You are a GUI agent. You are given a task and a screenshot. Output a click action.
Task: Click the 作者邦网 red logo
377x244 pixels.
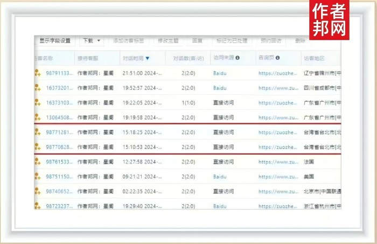[329, 20]
